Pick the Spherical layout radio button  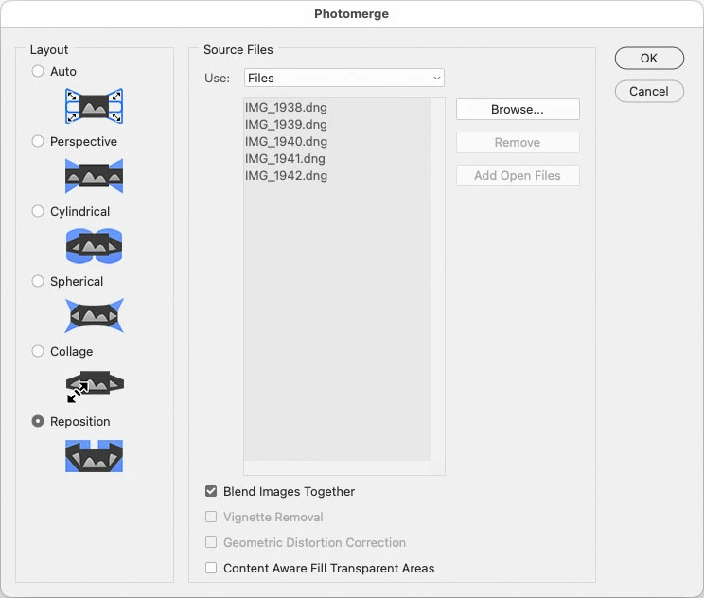[x=38, y=281]
